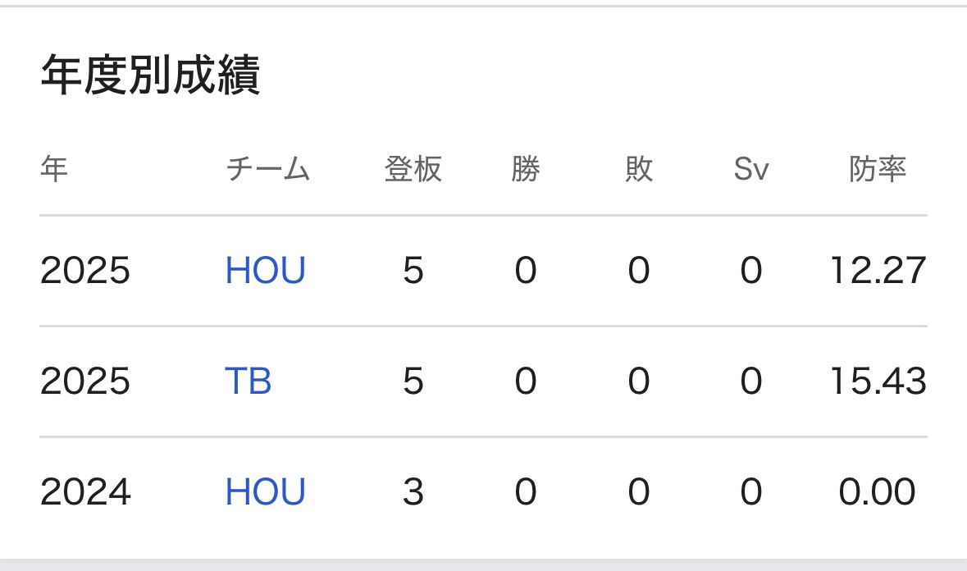Select the チーム column header

point(267,170)
